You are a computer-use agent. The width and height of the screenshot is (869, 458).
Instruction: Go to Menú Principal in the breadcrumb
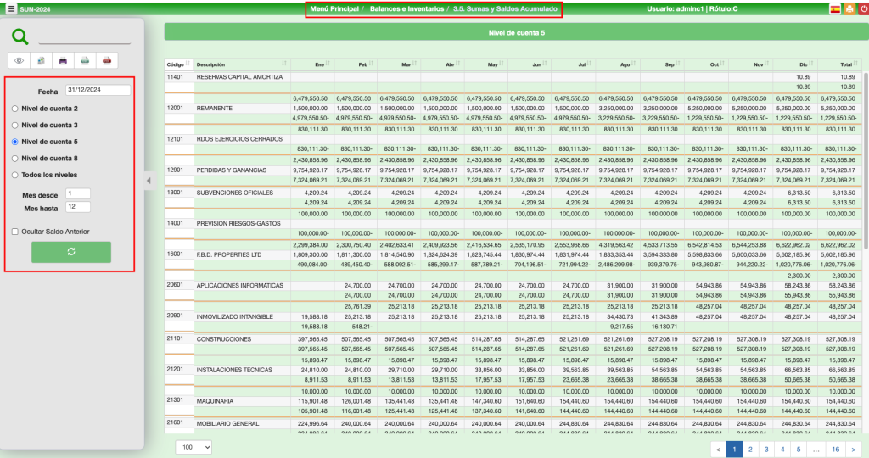tap(334, 9)
